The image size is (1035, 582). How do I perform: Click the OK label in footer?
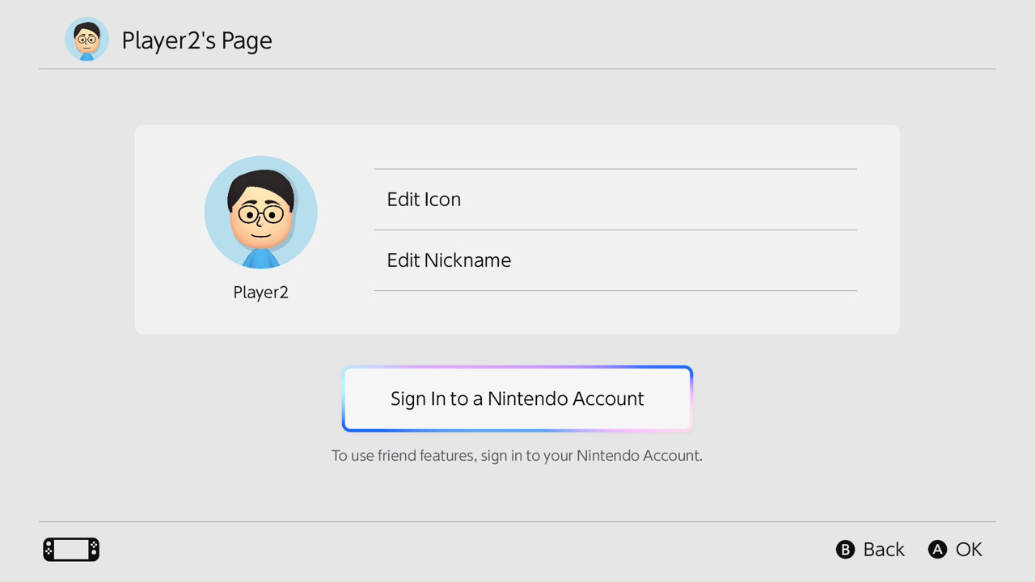coord(969,550)
